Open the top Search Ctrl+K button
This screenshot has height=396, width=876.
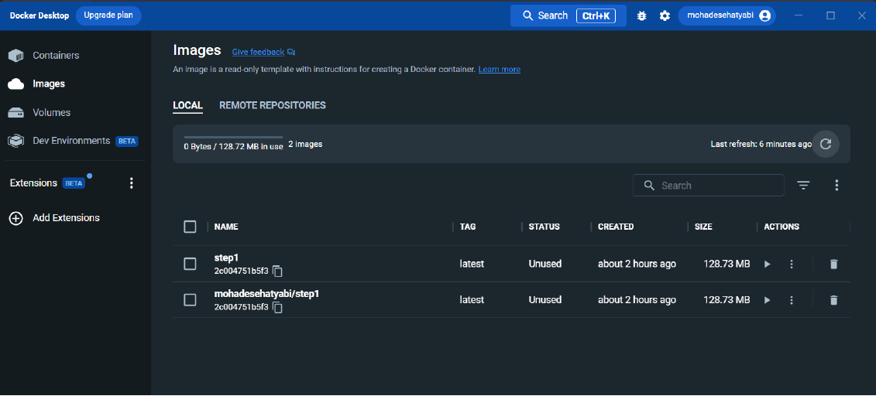(569, 15)
